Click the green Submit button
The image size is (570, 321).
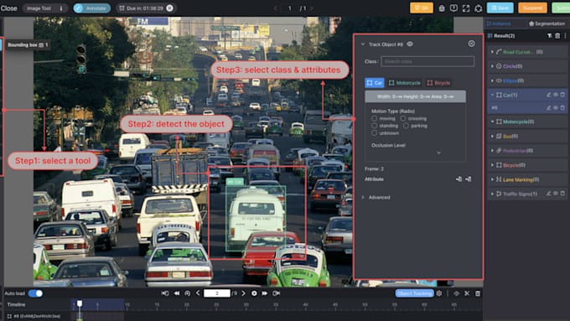pyautogui.click(x=561, y=8)
